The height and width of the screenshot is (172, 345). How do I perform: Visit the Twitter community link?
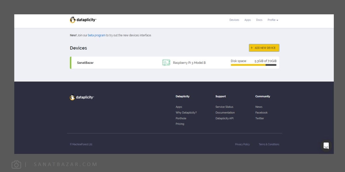click(260, 118)
